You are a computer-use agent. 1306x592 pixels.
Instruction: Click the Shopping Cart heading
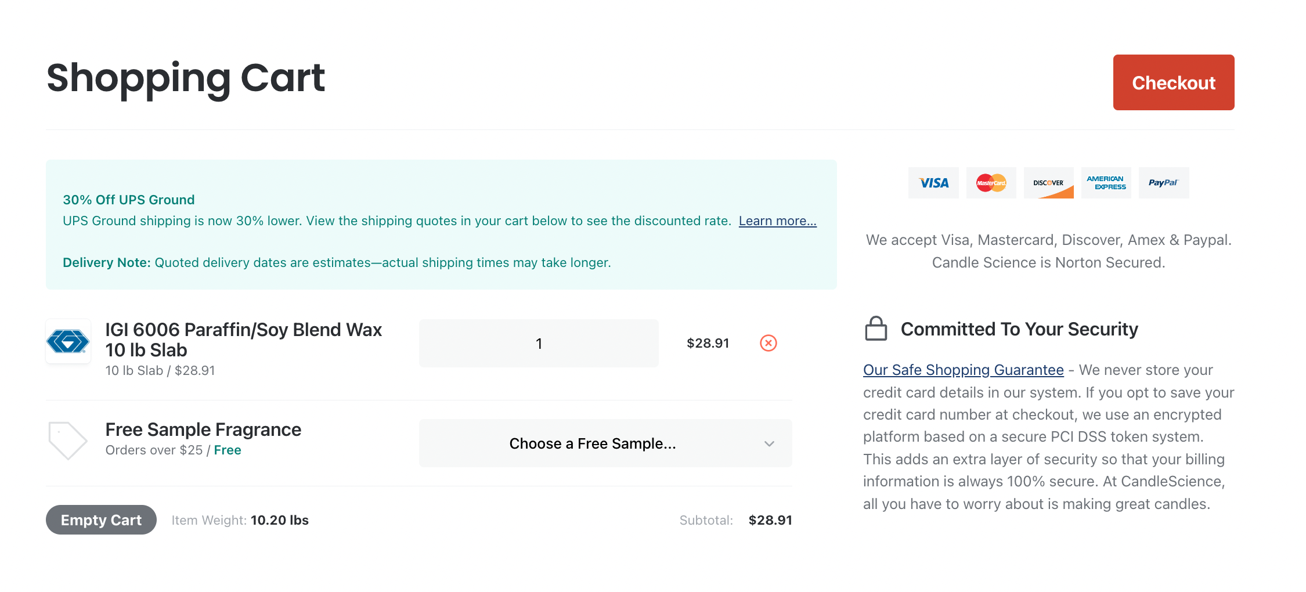185,78
